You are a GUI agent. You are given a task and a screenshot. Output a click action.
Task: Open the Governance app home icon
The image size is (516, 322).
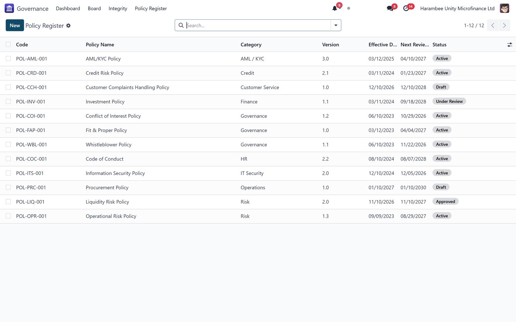click(9, 8)
